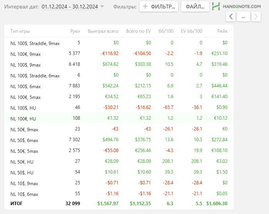Click EV cell $303.38
269x214 pixels.
click(143, 64)
